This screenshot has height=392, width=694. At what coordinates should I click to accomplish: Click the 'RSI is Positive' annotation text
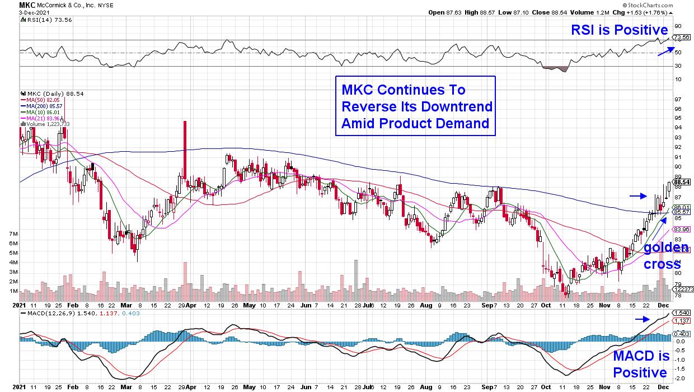pyautogui.click(x=619, y=30)
